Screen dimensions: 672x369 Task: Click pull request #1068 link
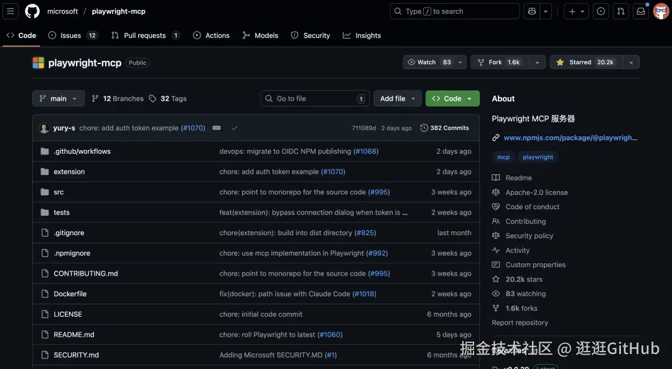(366, 151)
